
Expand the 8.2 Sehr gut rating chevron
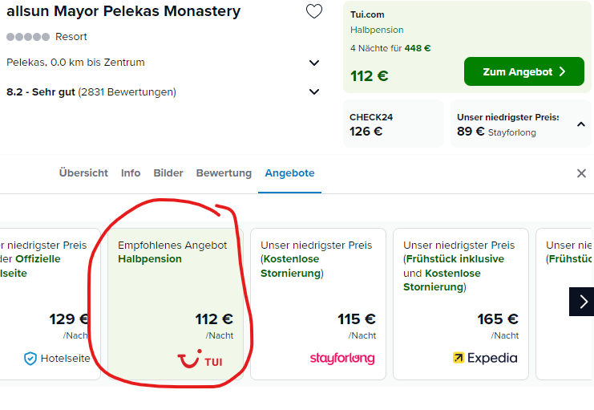pos(314,91)
